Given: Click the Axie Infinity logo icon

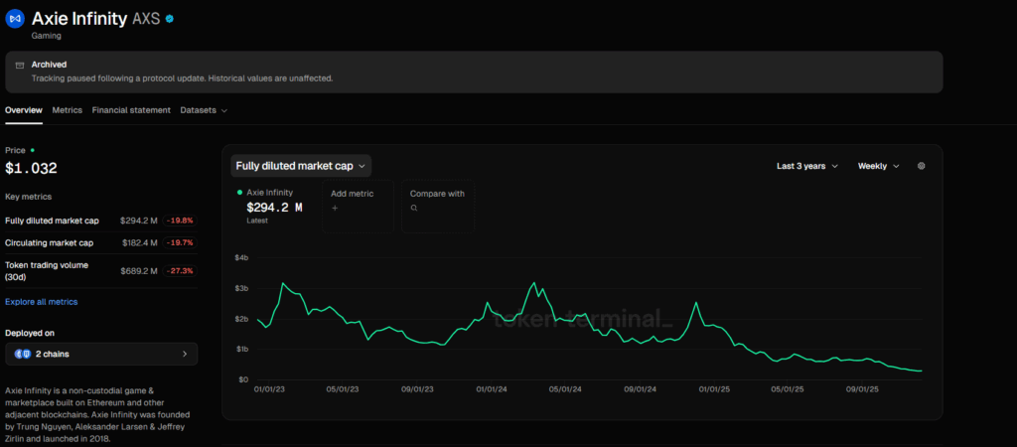Looking at the screenshot, I should 15,19.
